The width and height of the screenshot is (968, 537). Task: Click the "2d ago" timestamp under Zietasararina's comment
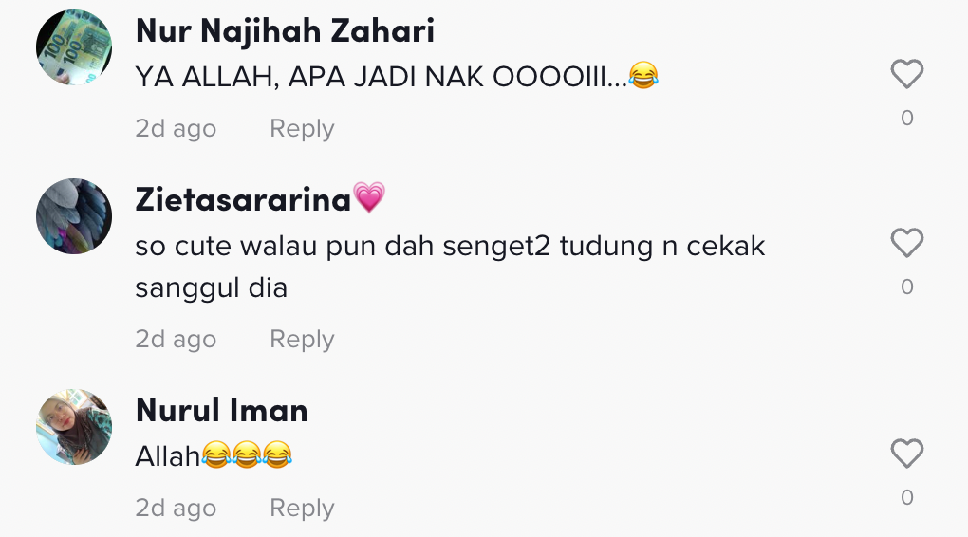click(x=176, y=339)
